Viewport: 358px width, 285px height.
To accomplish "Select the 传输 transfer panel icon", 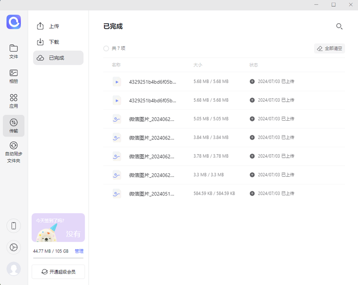I will pyautogui.click(x=14, y=126).
